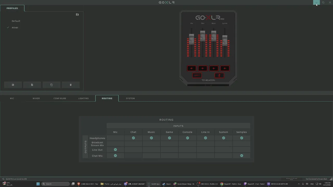Viewport: 333px width, 187px height.
Task: Mute the Music channel on the device
Action: click(214, 68)
